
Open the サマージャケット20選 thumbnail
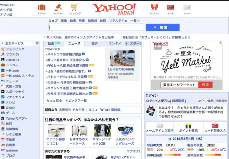tap(102, 130)
